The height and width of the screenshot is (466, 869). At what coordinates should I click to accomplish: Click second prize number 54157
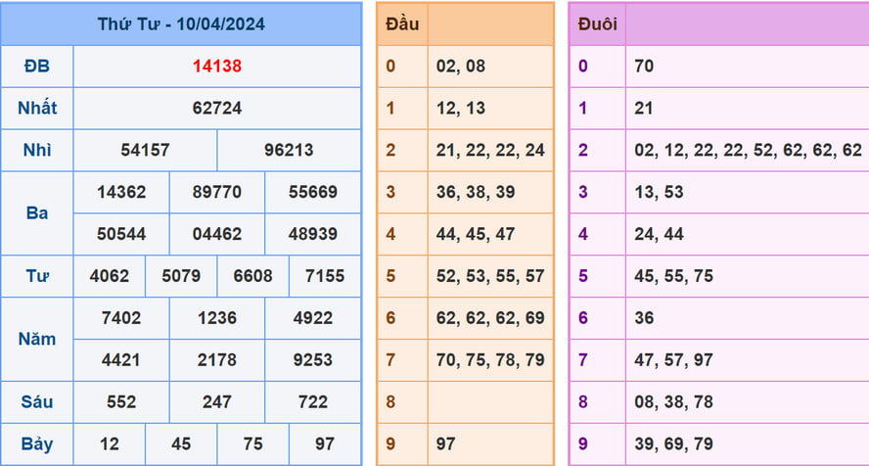point(146,150)
